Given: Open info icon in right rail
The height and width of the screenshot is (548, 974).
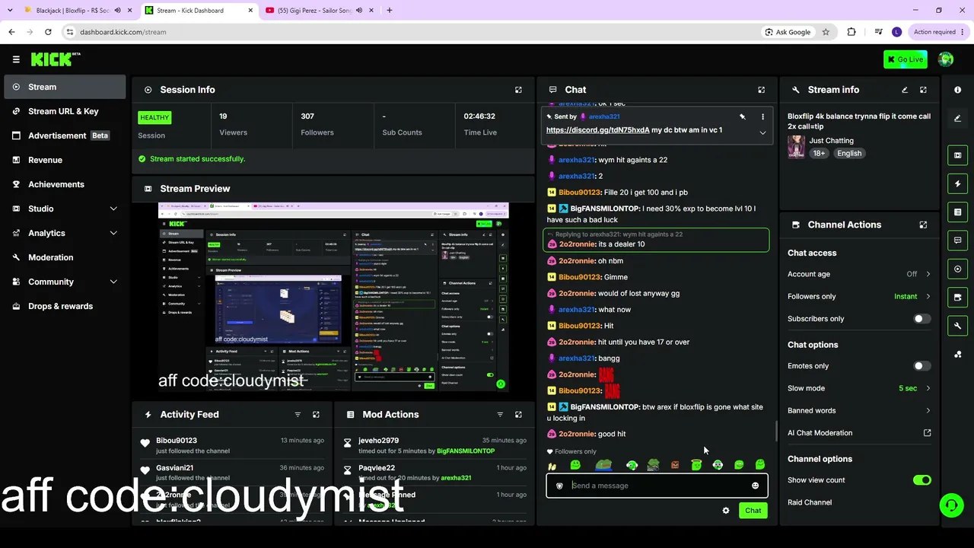Looking at the screenshot, I should [958, 90].
